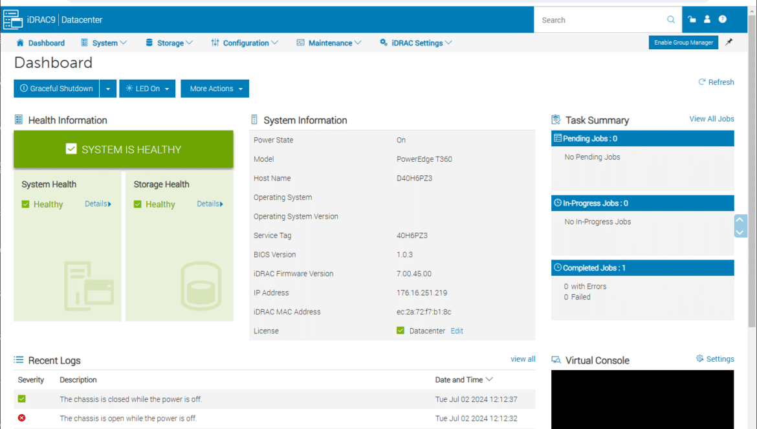Click the floating scroll down arrow

[740, 232]
